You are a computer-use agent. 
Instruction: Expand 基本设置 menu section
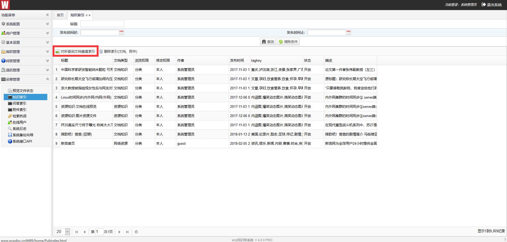click(x=25, y=42)
